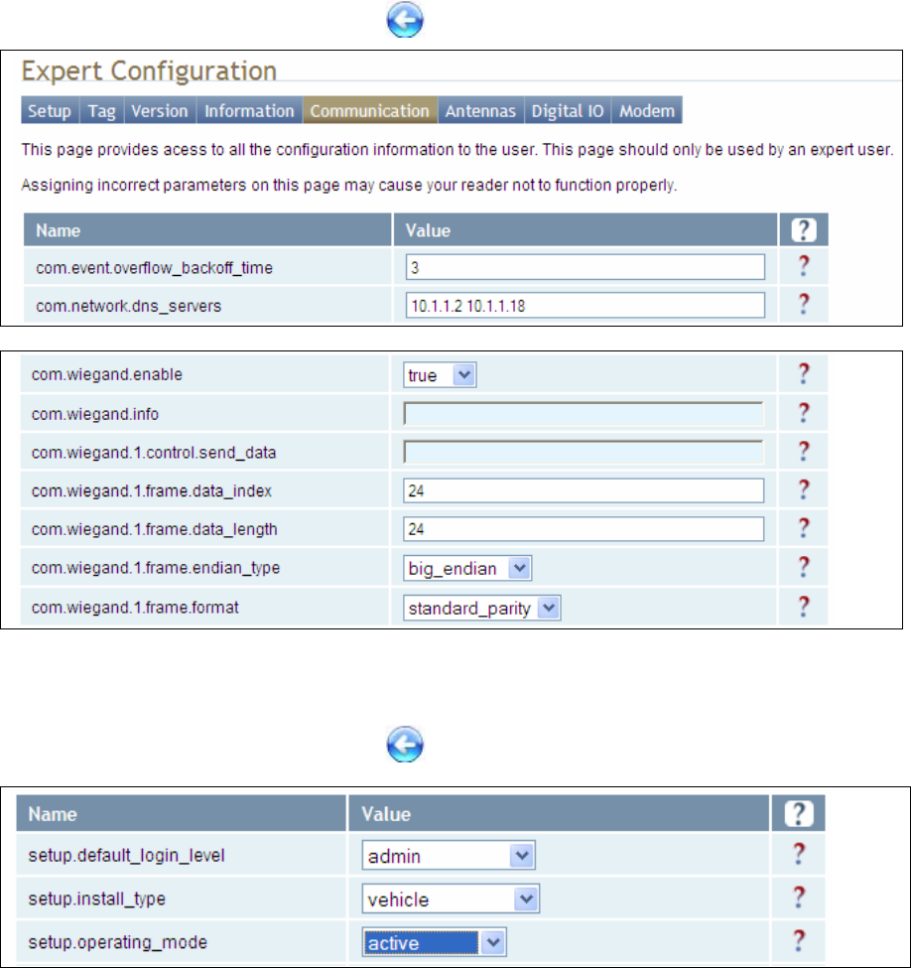Click the setup.default_login_level name text
The height and width of the screenshot is (968, 911).
(x=127, y=856)
